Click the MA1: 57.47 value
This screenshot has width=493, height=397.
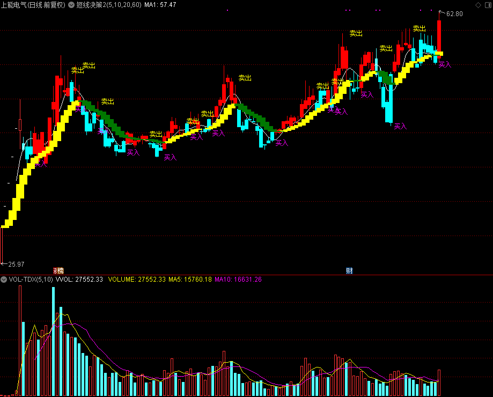[160, 5]
